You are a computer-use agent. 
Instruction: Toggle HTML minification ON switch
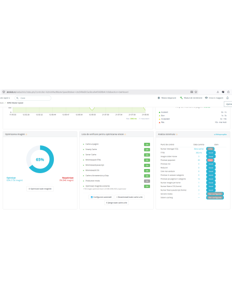[147, 160]
